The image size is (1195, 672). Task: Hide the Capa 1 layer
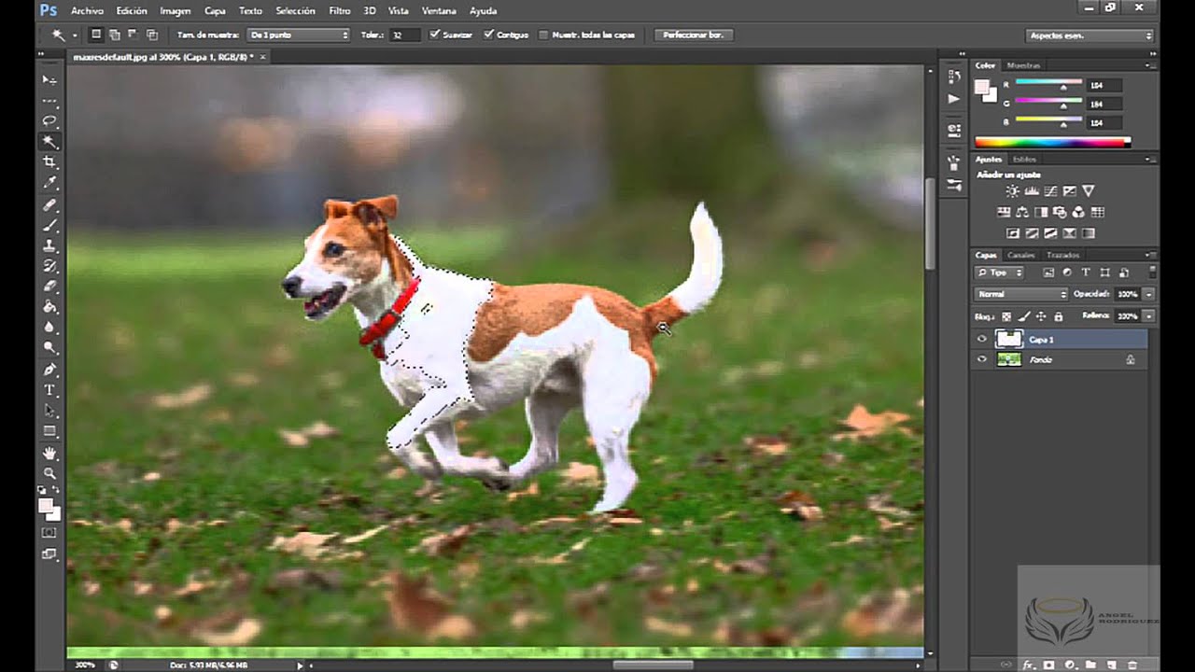(x=981, y=340)
